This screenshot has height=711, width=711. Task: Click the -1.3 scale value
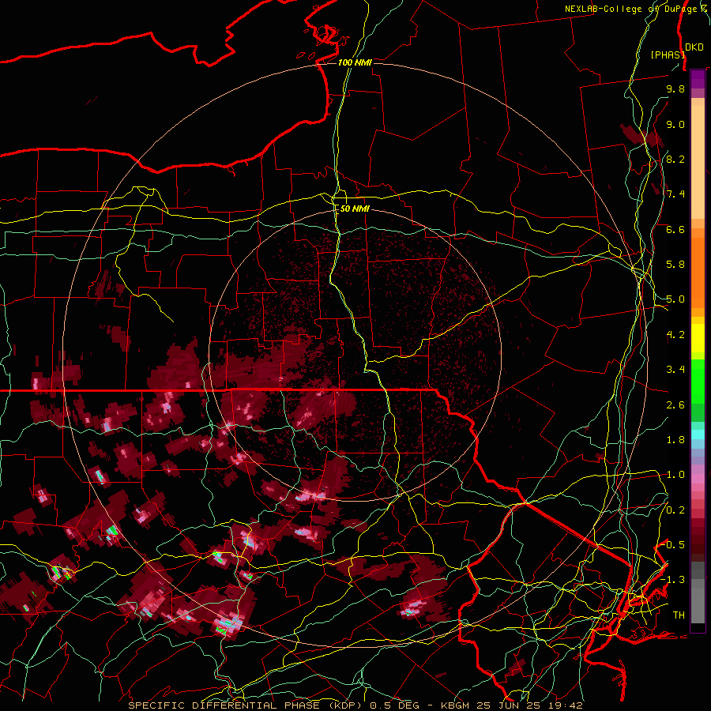[x=673, y=580]
